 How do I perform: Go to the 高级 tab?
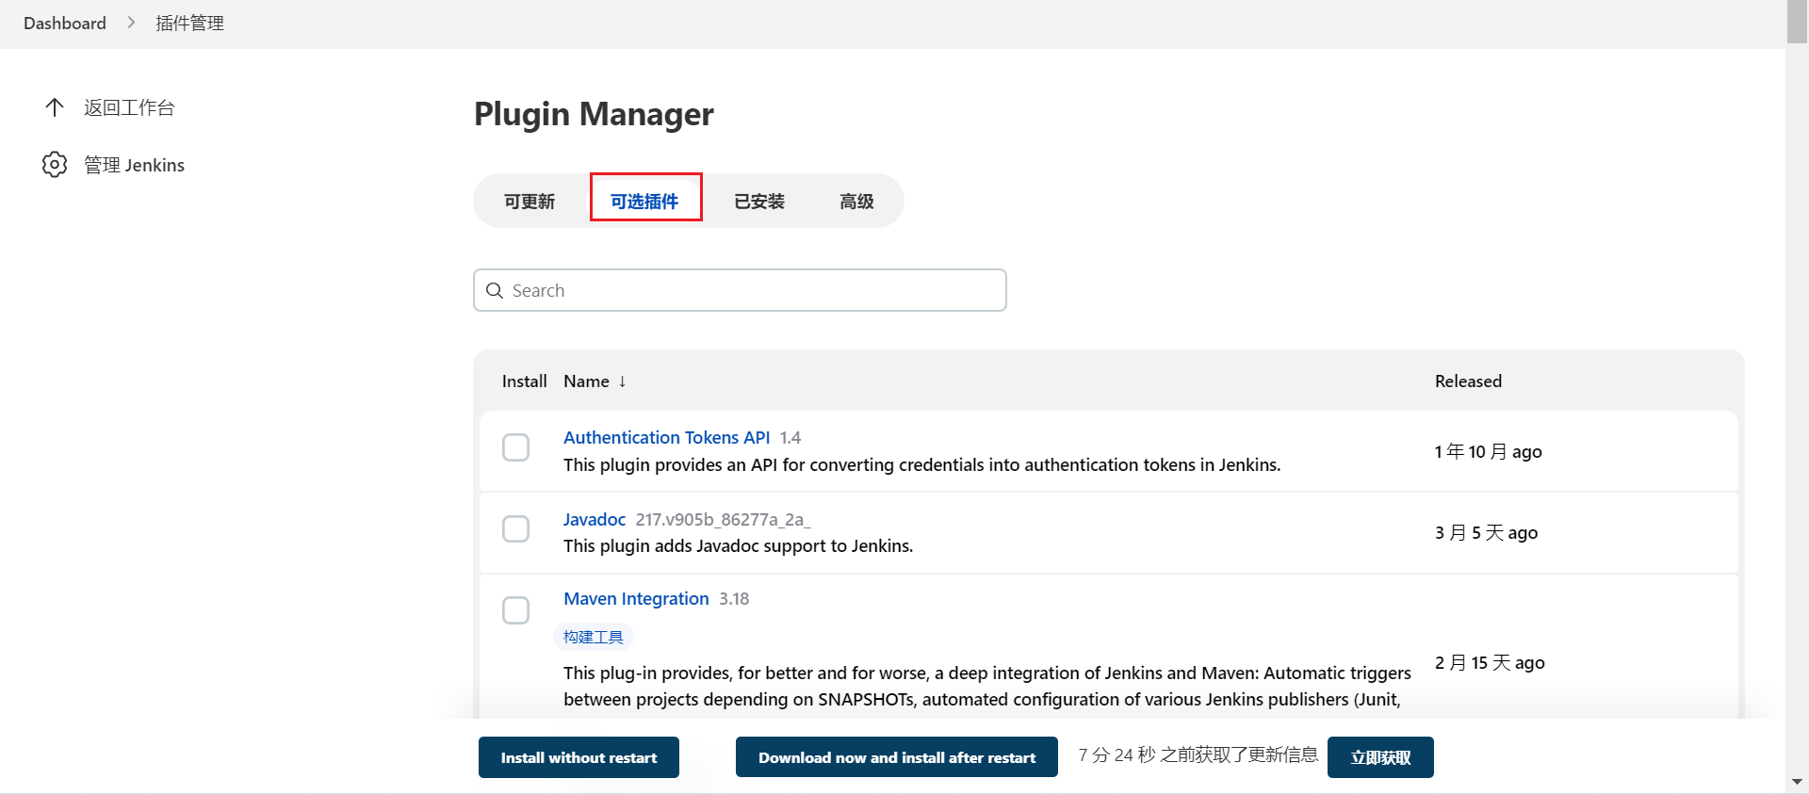tap(856, 202)
